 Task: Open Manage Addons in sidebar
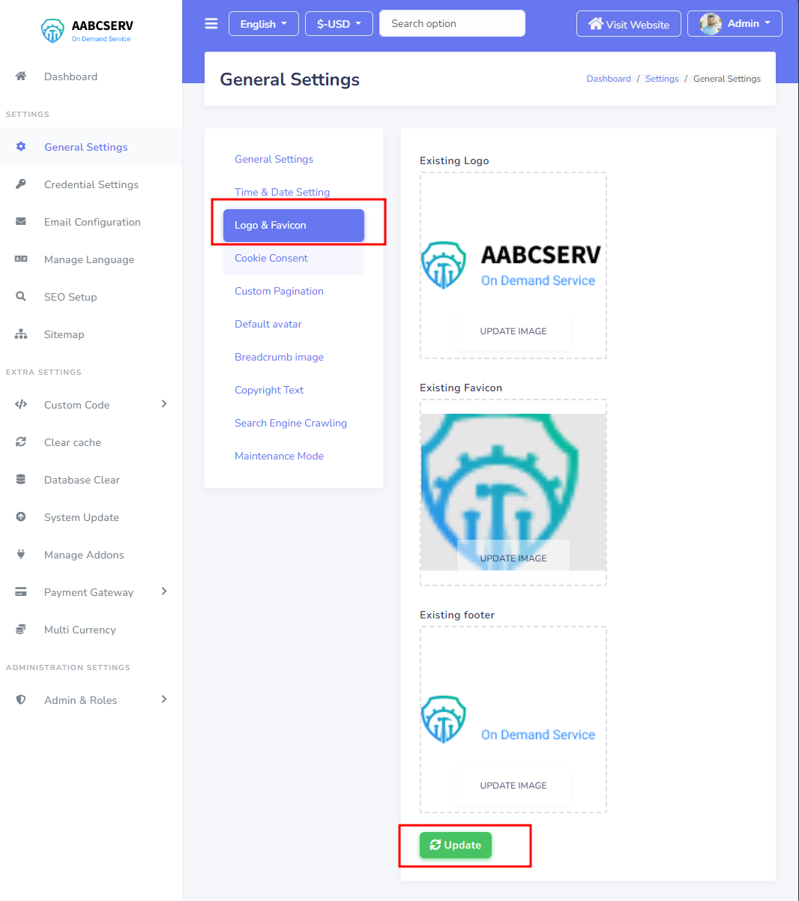pos(91,555)
